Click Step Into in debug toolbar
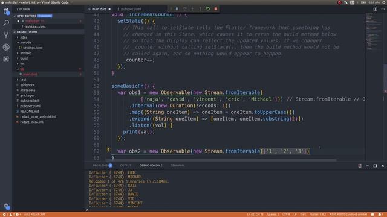Image resolution: width=387 pixels, height=217 pixels. (192, 9)
